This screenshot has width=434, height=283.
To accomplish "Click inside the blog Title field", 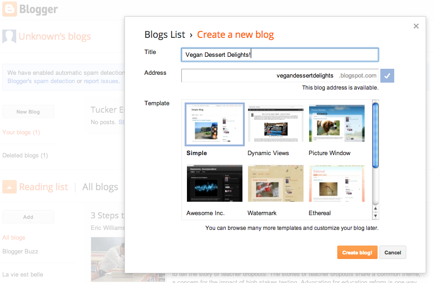I will pyautogui.click(x=280, y=54).
